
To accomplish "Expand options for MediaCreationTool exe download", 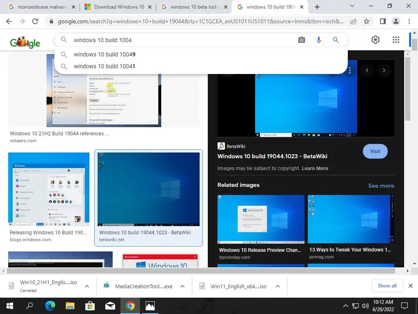I will tap(182, 286).
